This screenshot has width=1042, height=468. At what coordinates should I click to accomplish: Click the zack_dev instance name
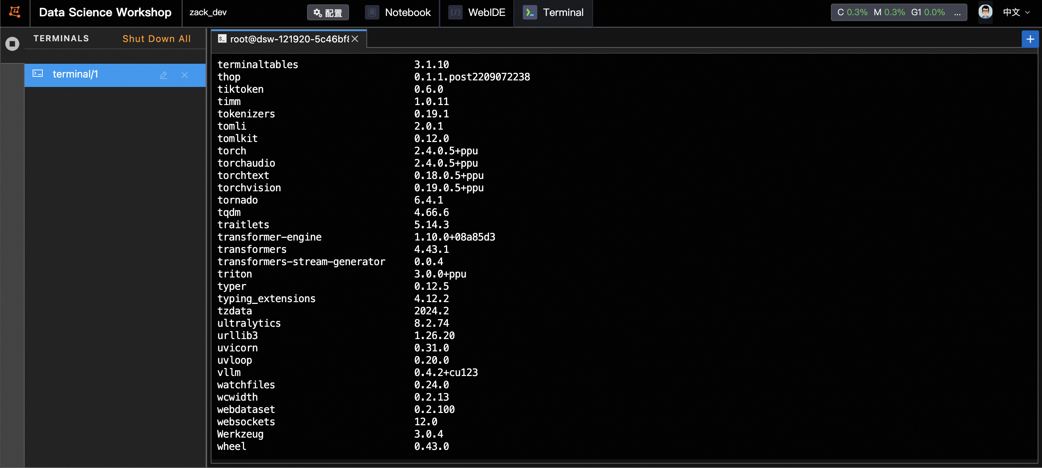(208, 13)
